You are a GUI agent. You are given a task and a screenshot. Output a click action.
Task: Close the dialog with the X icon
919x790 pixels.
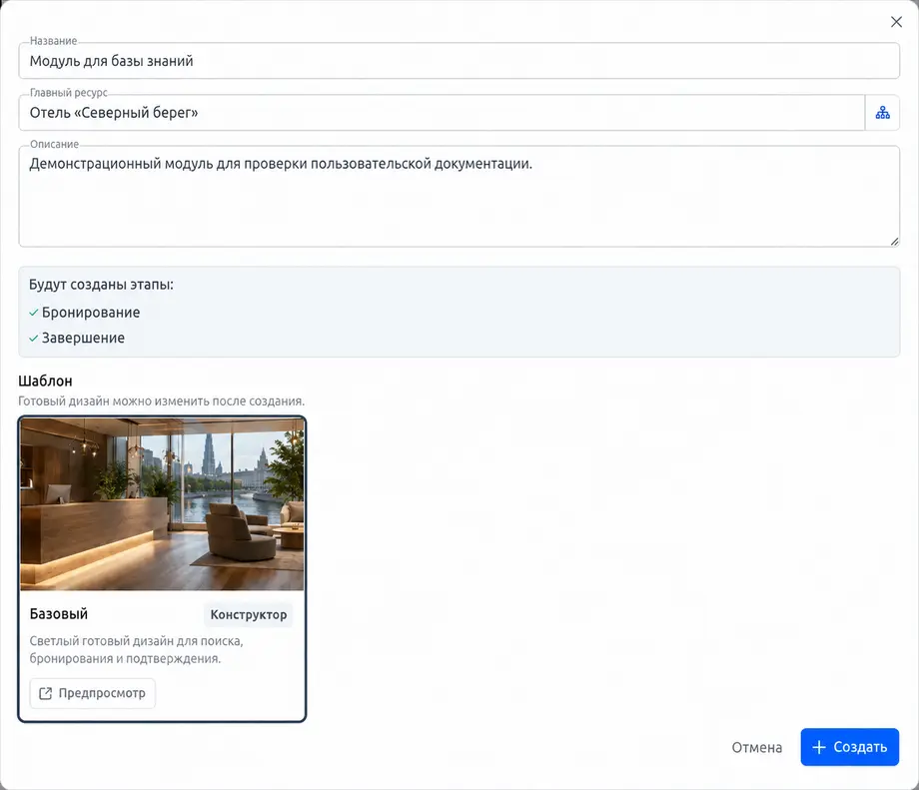896,22
